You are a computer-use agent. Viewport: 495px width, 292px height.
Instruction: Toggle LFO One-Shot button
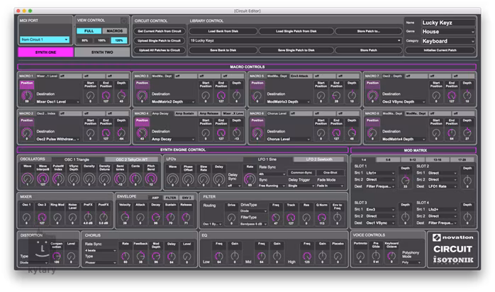pyautogui.click(x=330, y=172)
